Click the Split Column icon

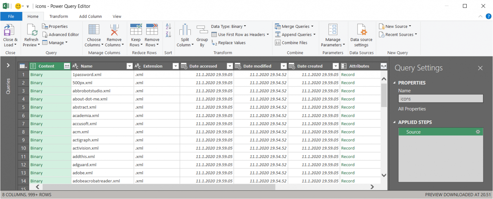(x=185, y=29)
